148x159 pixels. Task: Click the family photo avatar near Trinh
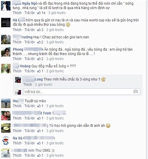pos(6,116)
